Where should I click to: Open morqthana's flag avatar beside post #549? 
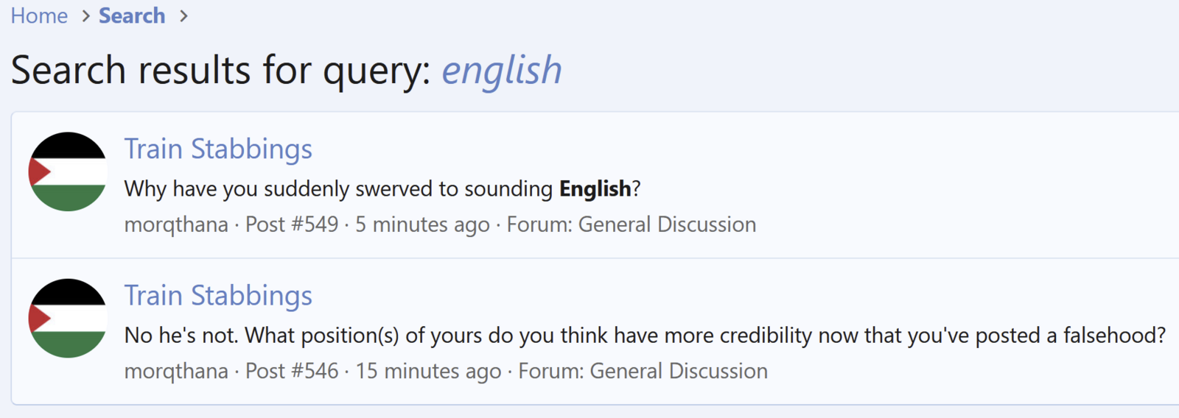tap(68, 171)
